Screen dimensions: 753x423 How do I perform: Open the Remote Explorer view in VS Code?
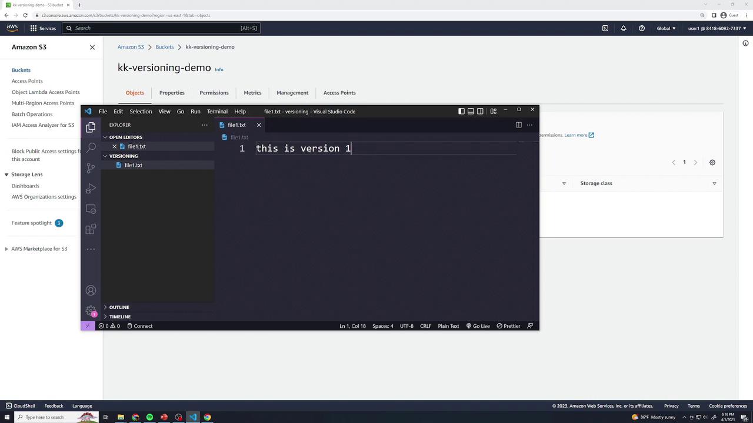tap(91, 209)
